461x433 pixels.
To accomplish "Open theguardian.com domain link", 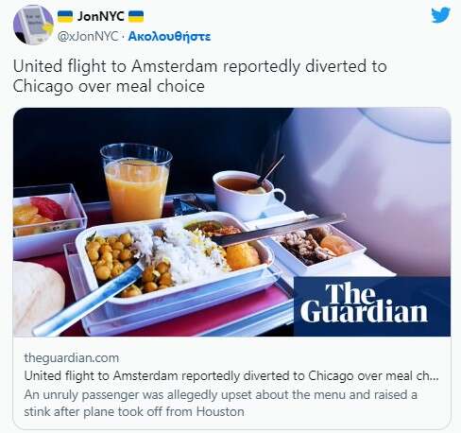I will (x=72, y=358).
